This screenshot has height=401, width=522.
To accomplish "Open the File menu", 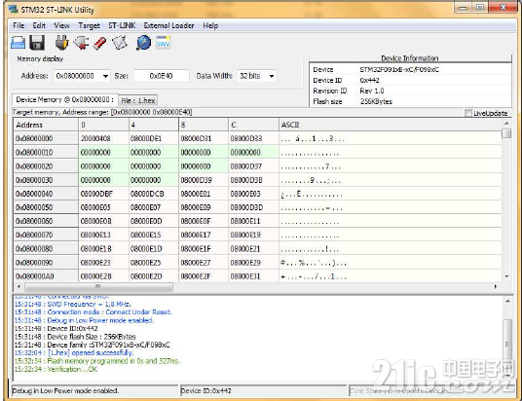I will point(19,25).
